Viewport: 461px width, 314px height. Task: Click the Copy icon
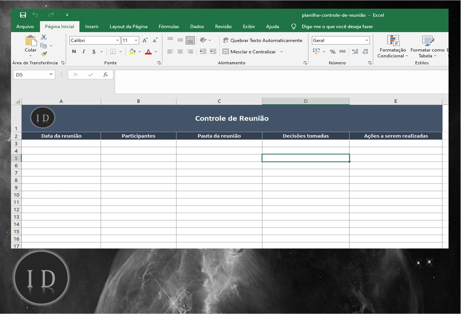point(43,46)
